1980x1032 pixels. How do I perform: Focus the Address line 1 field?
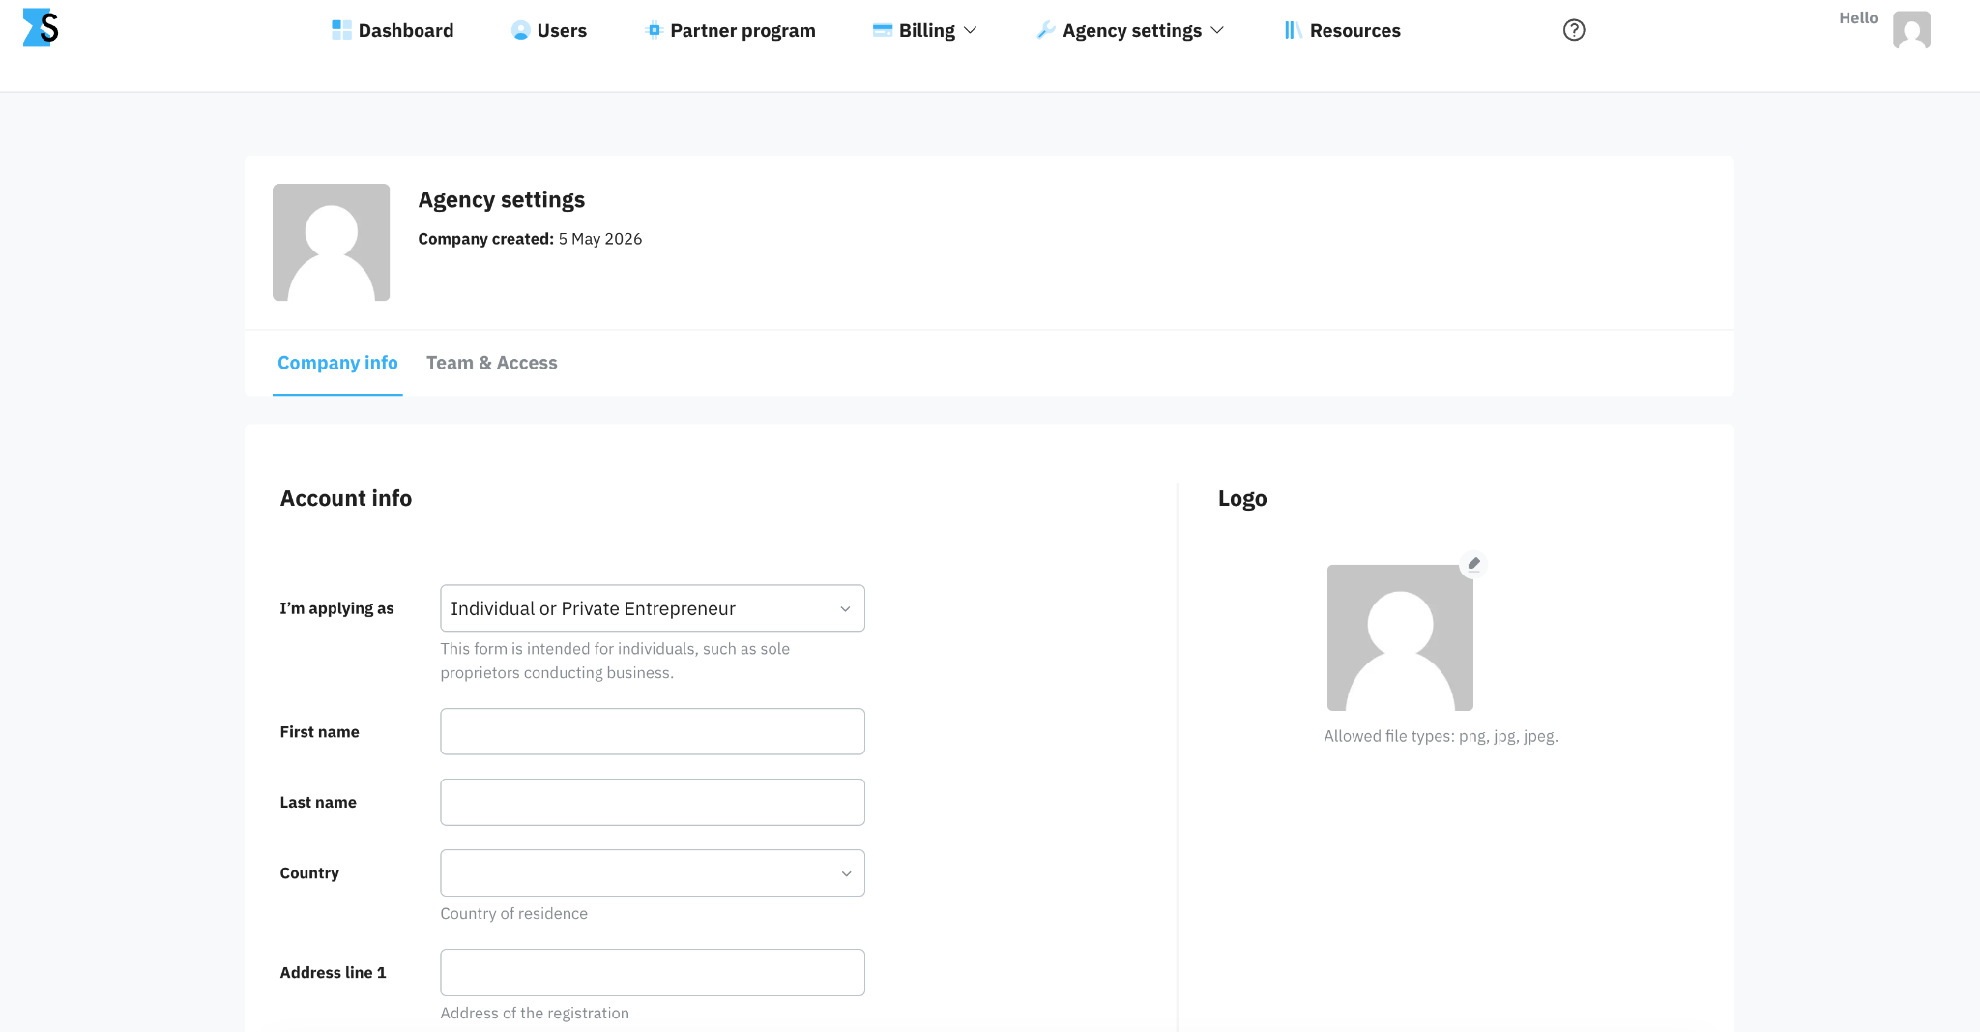coord(653,972)
